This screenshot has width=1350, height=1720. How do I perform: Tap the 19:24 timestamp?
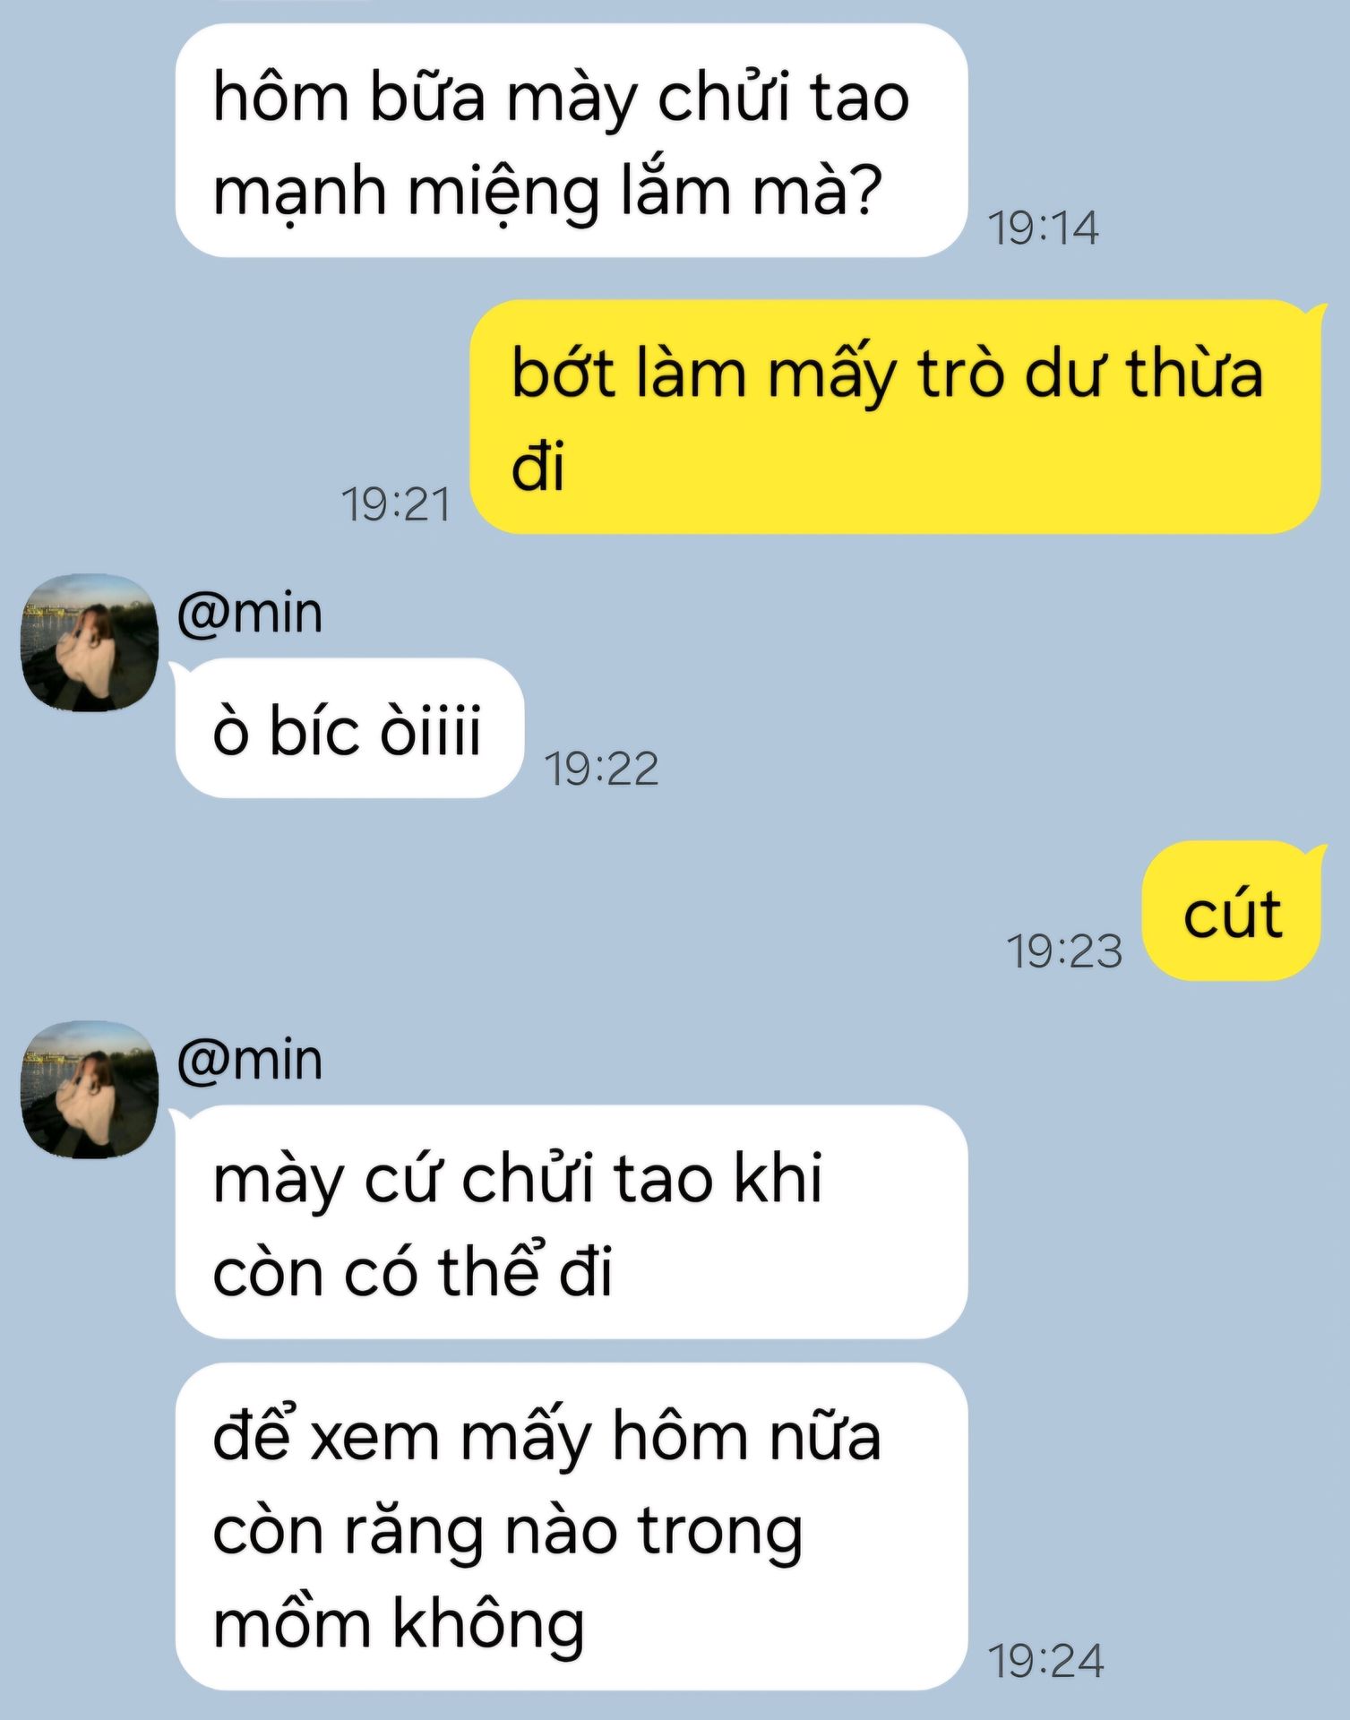click(1045, 1662)
